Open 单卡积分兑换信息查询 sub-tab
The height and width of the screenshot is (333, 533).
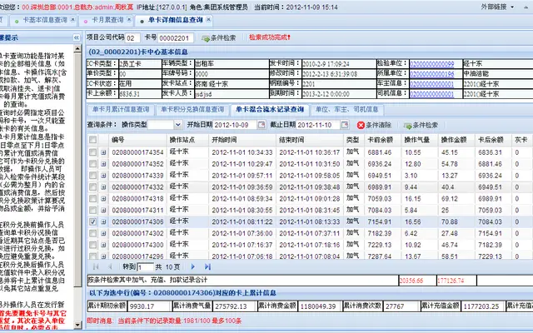coord(192,109)
